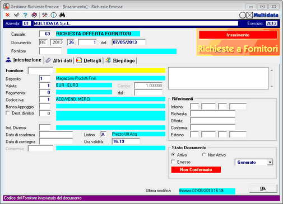Select the Non Attivo radio button
The width and height of the screenshot is (283, 204).
coord(204,155)
